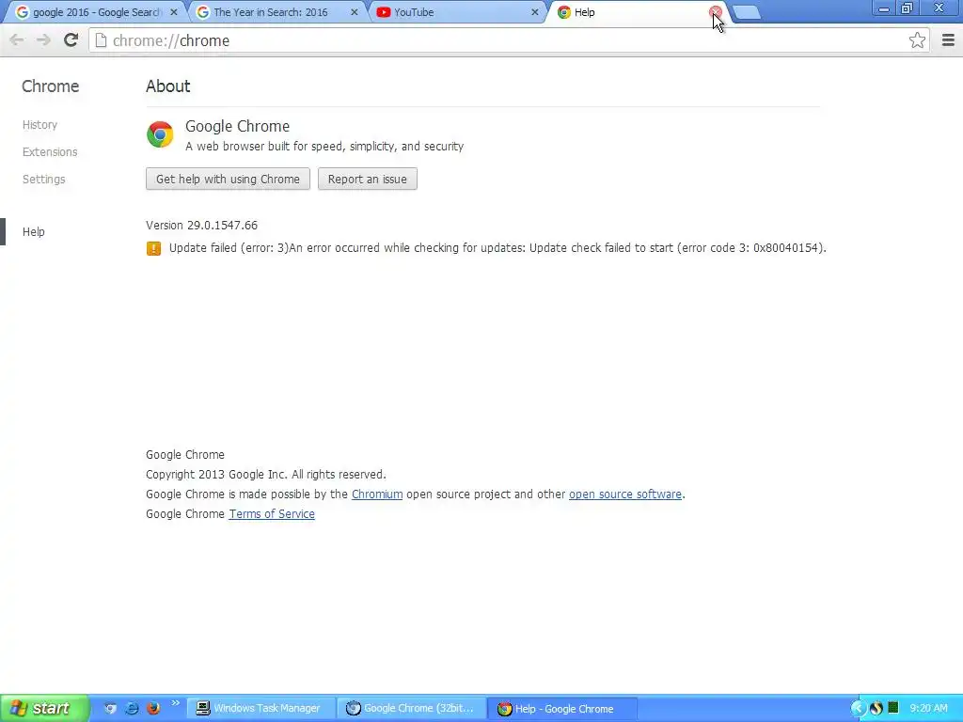The width and height of the screenshot is (963, 722).
Task: Restore down the Chrome window
Action: (908, 8)
